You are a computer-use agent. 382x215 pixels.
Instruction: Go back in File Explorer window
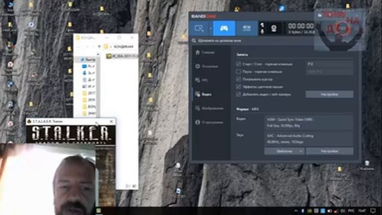(79, 47)
